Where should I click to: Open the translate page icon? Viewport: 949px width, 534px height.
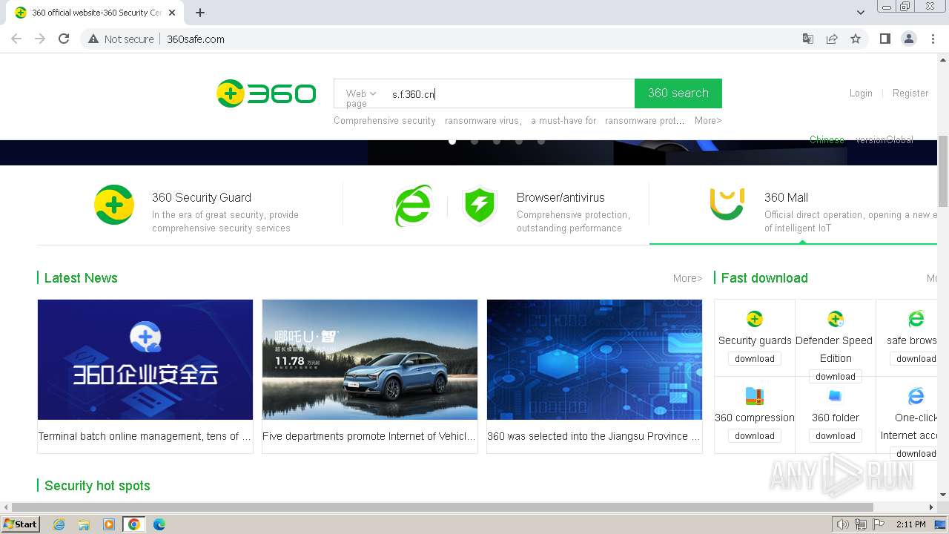pos(808,39)
